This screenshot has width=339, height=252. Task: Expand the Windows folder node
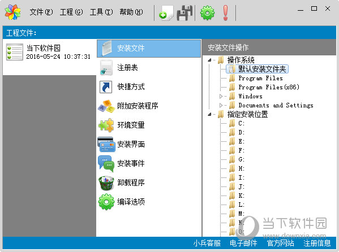pos(221,96)
